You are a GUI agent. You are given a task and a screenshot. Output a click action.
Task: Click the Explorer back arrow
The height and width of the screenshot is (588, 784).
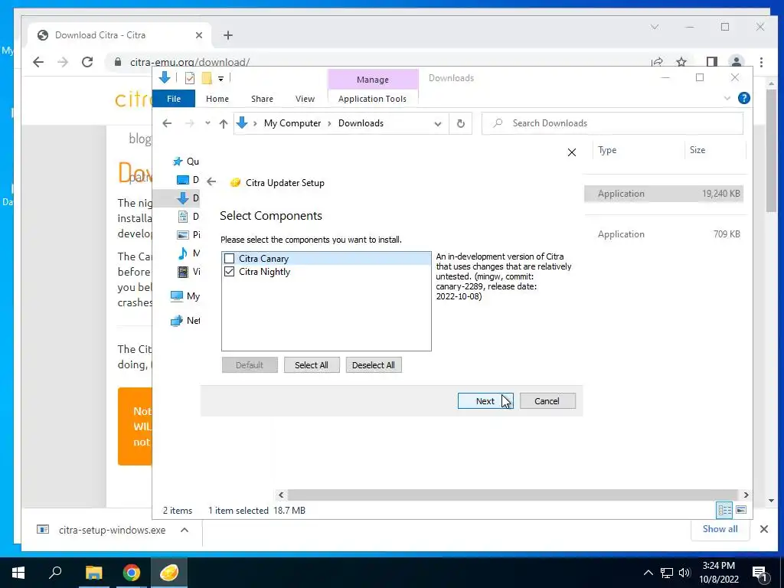[x=167, y=123]
